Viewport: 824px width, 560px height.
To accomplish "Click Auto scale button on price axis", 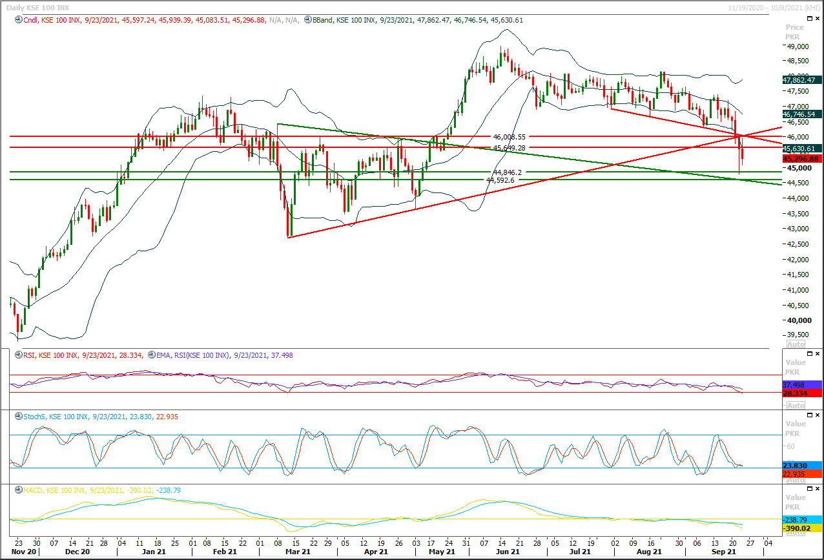I will click(796, 344).
